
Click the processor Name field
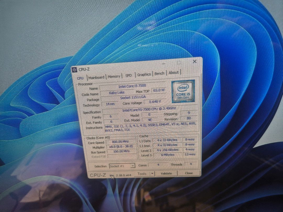click(x=132, y=86)
